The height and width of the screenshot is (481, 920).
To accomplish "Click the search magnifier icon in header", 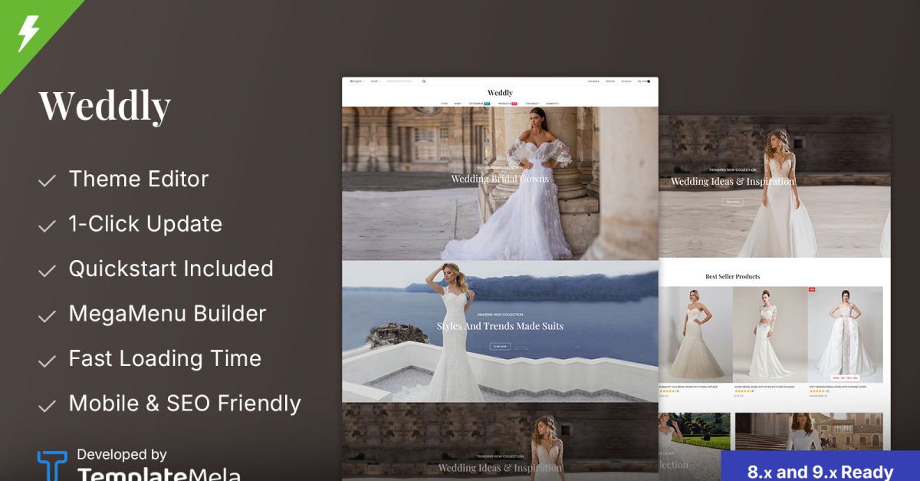I will 424,81.
